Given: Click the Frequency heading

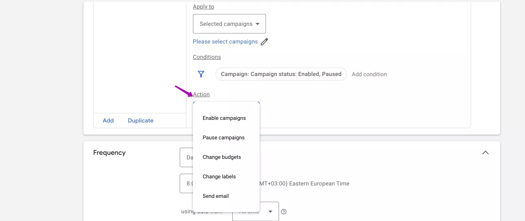Looking at the screenshot, I should click(109, 153).
